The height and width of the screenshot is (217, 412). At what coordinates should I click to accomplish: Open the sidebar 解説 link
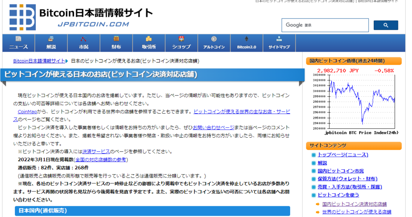[x=322, y=163]
